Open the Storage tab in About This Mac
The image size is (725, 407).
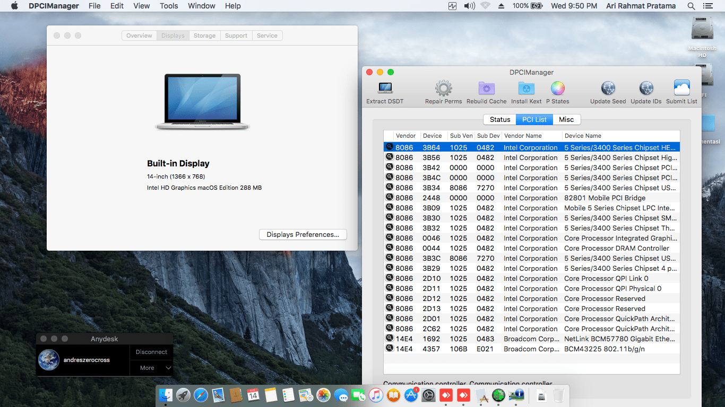204,36
